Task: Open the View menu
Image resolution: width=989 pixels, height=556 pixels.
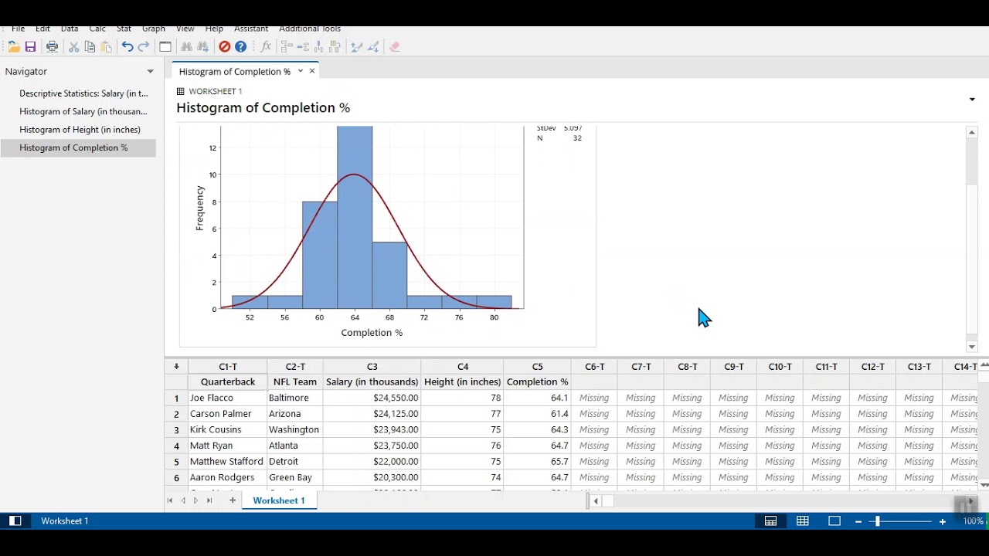Action: click(x=185, y=29)
